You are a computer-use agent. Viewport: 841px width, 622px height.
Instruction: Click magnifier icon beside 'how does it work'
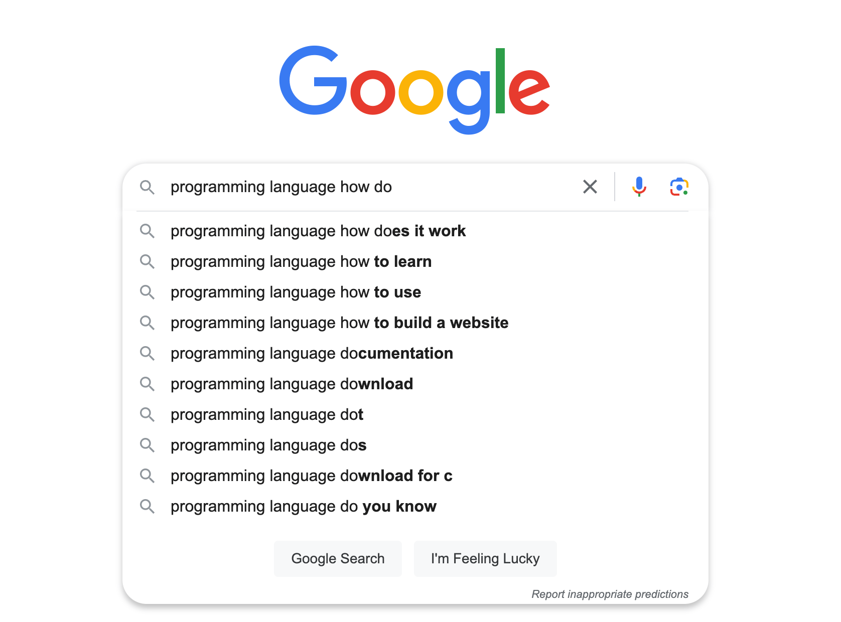[x=147, y=231]
